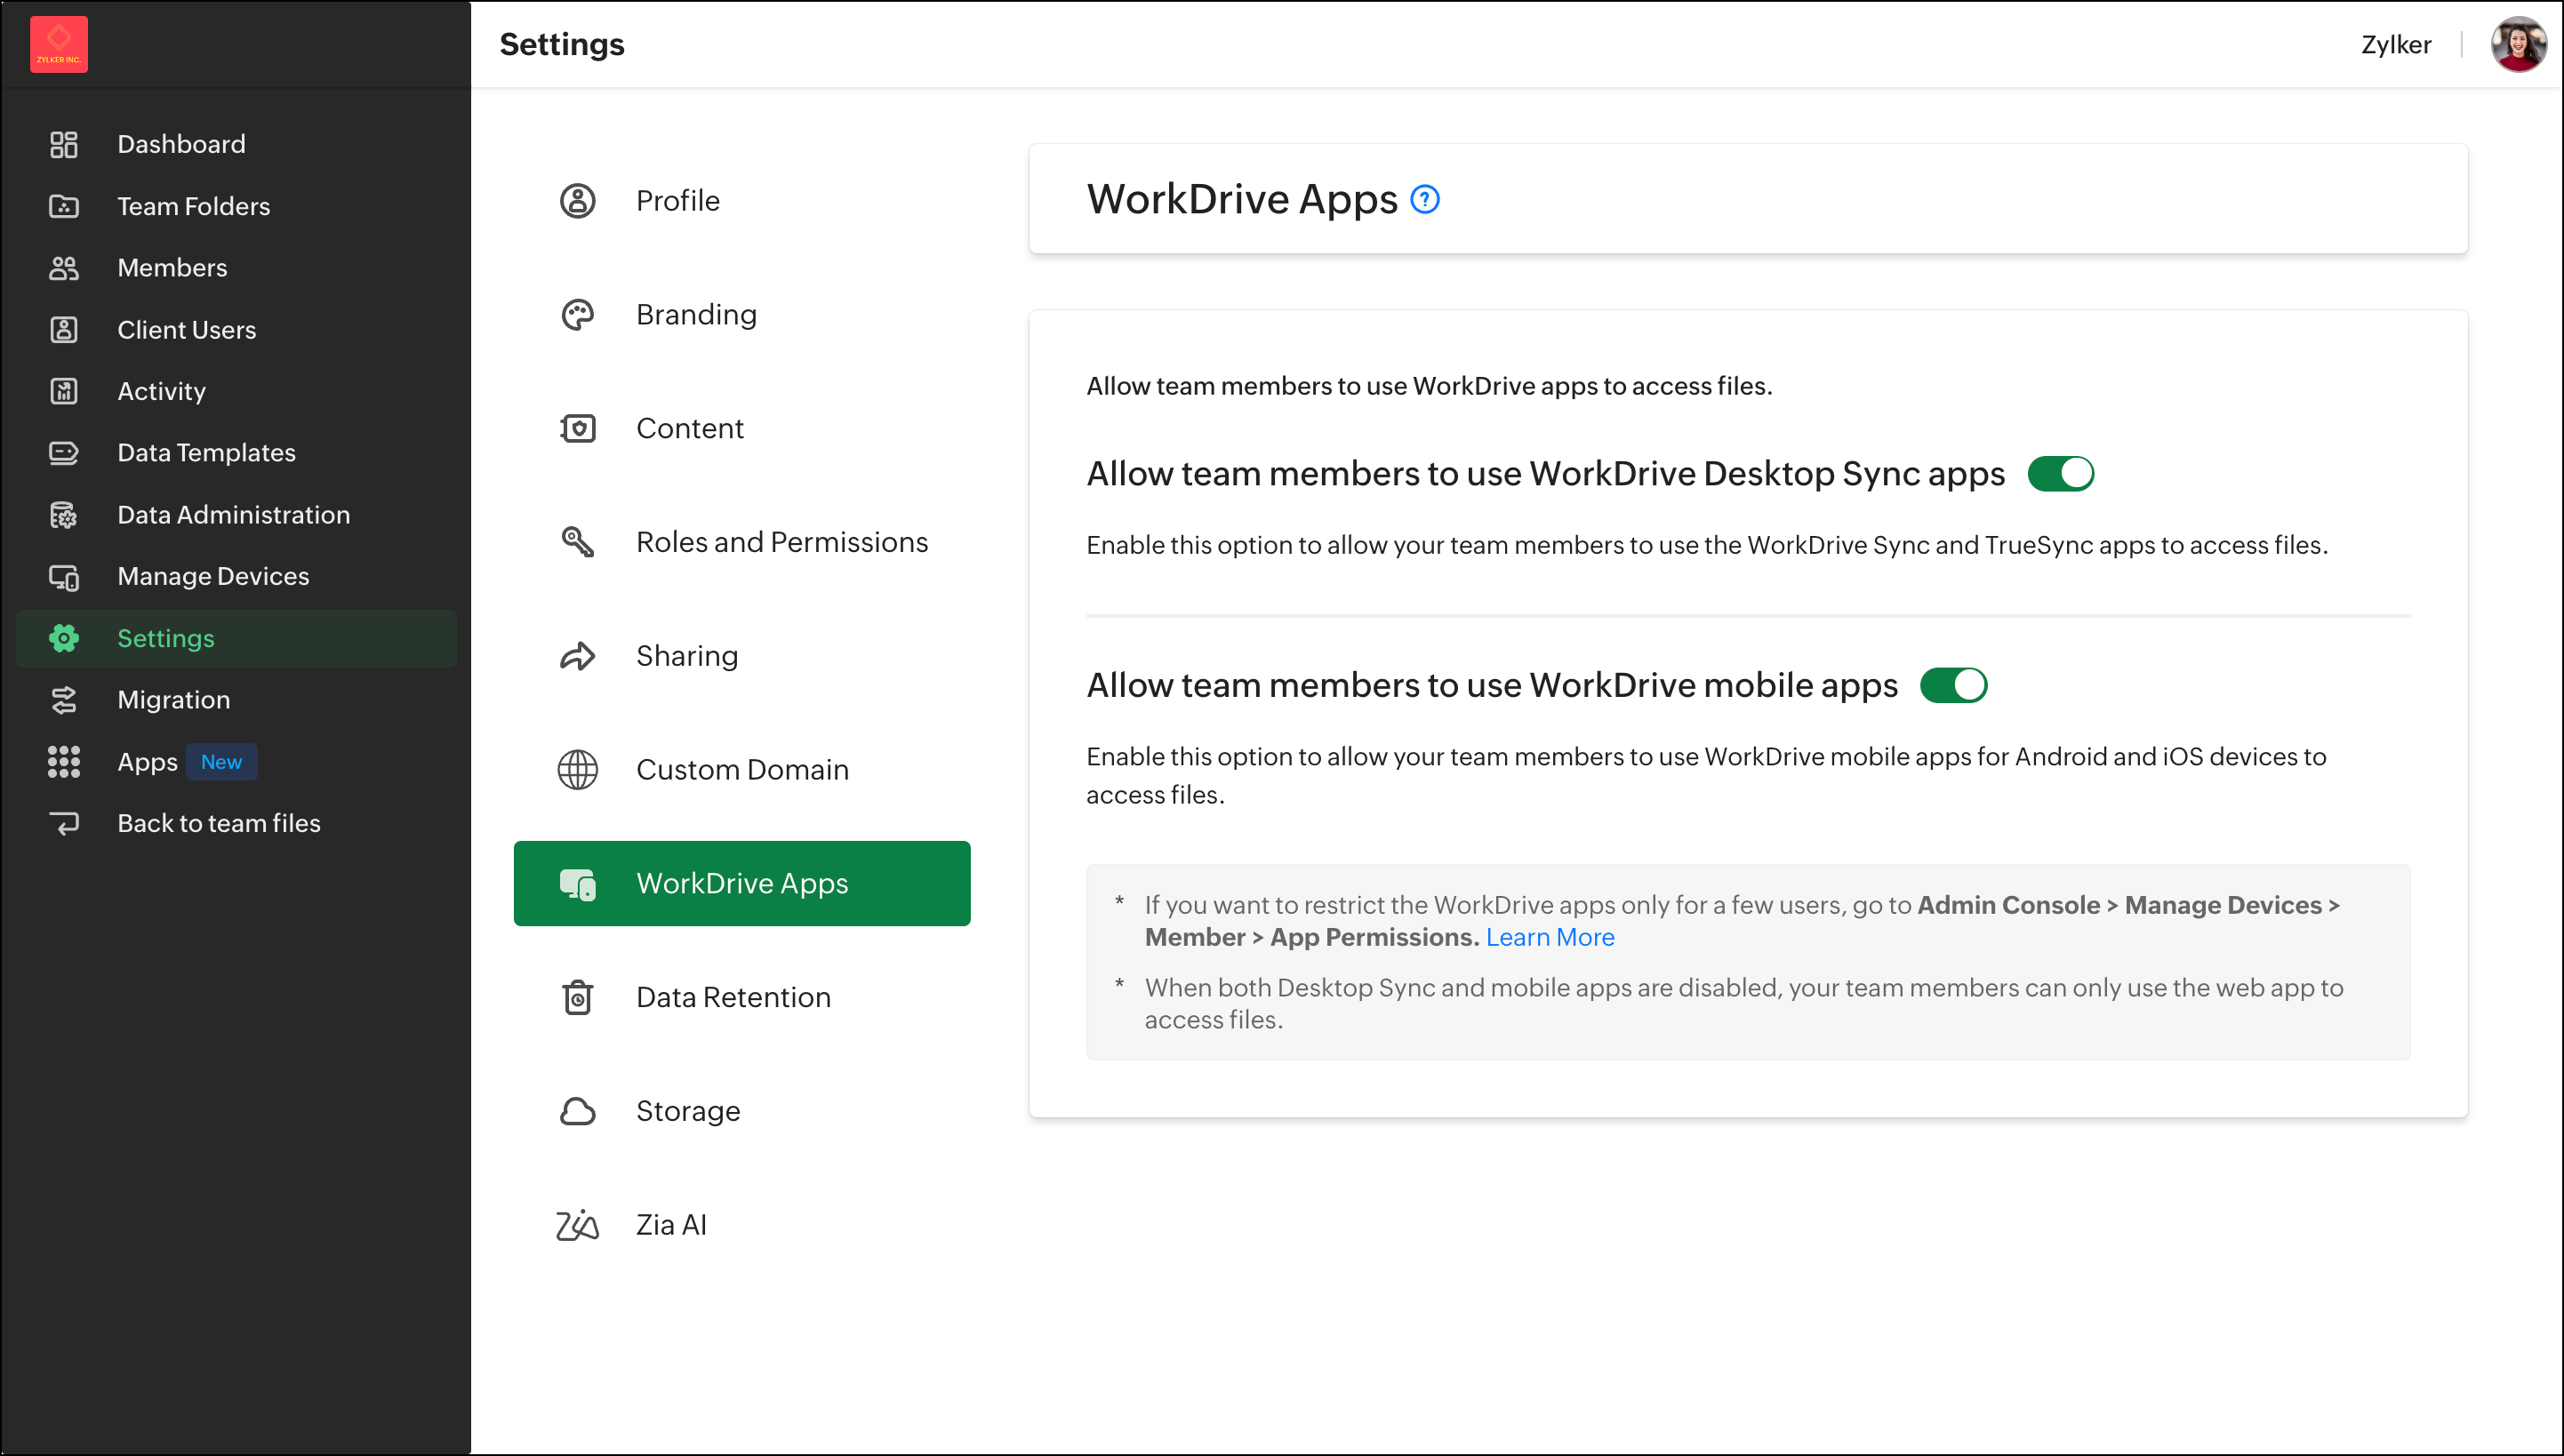
Task: Open the Sharing settings section
Action: tap(686, 656)
